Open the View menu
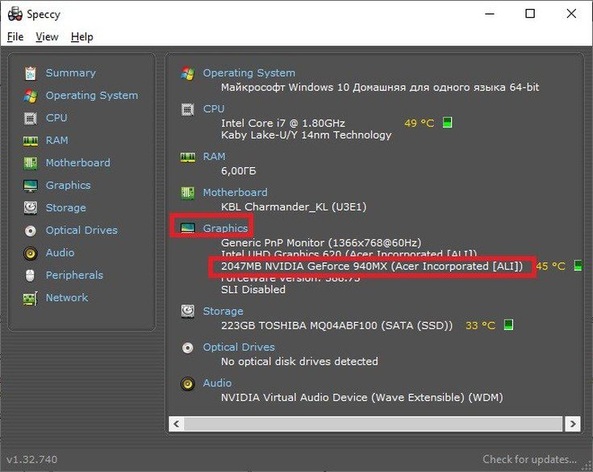The height and width of the screenshot is (472, 593). tap(47, 36)
